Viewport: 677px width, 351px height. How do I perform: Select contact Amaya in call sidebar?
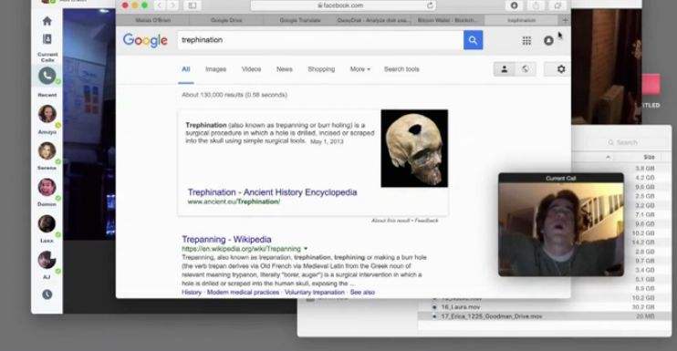click(x=47, y=114)
